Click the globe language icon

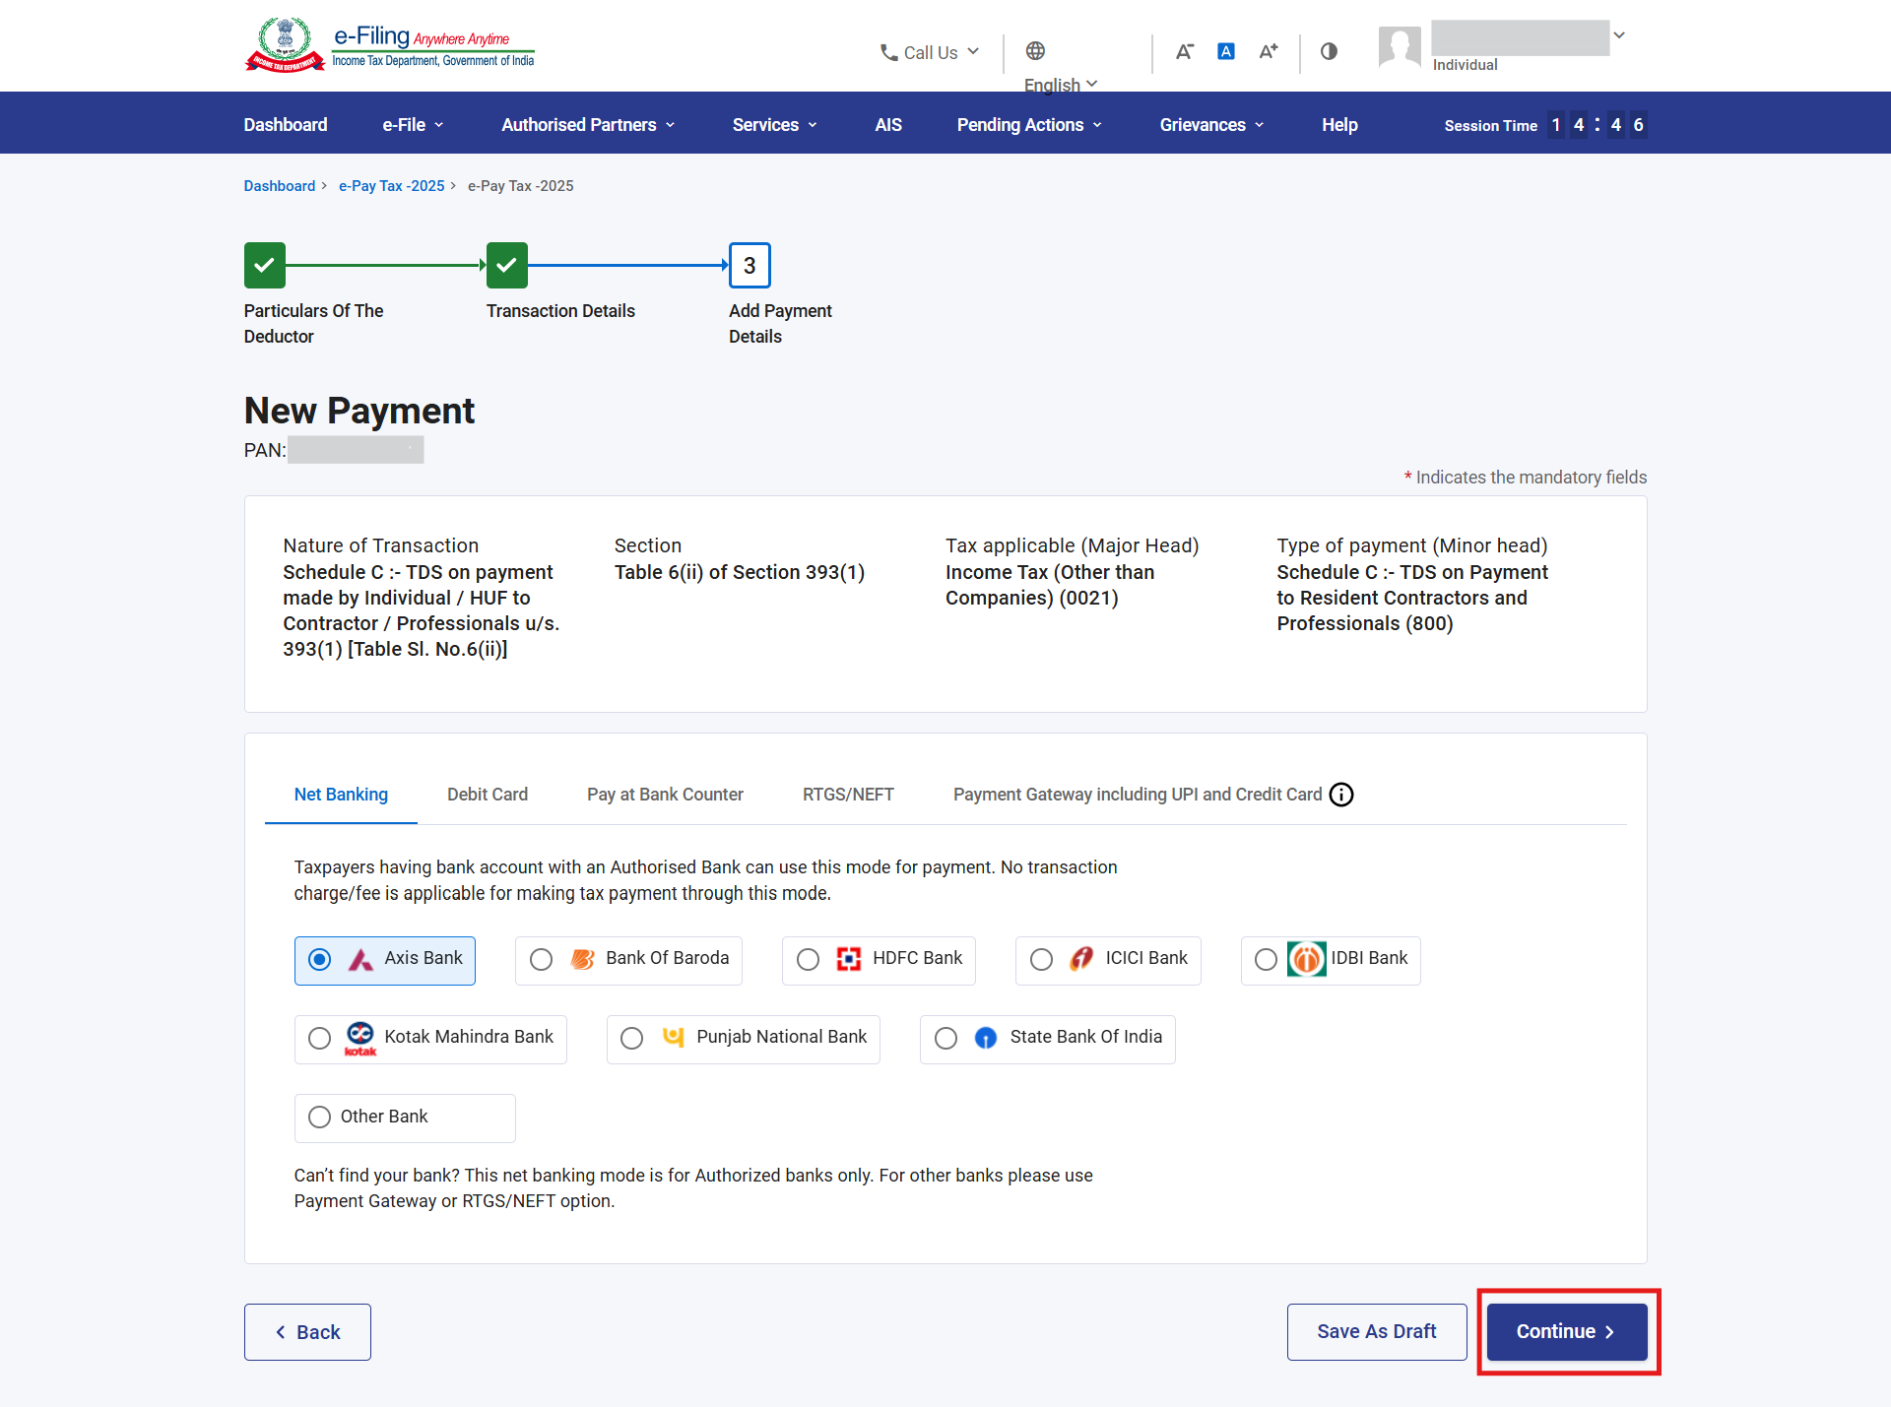(1035, 51)
